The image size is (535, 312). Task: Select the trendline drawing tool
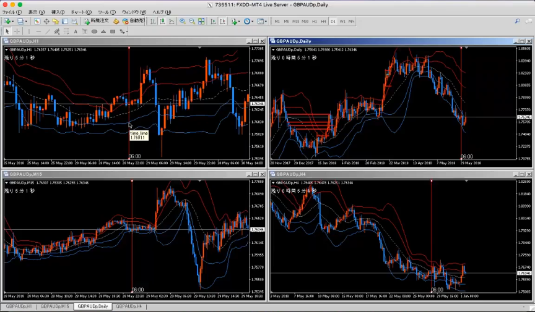48,31
